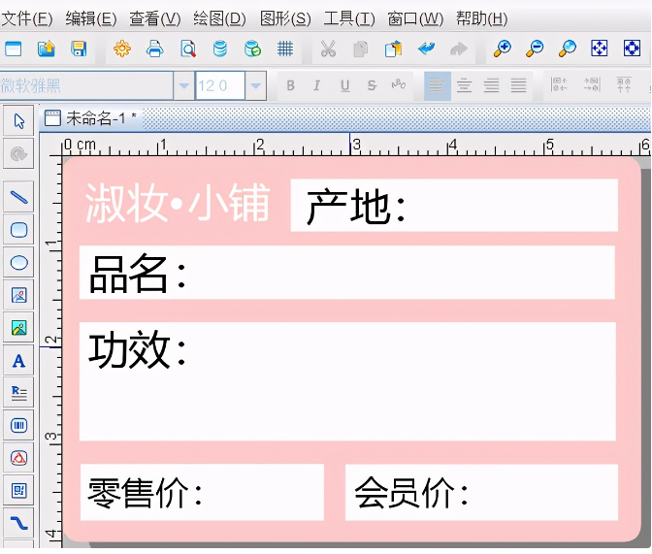Select the line drawing tool

click(x=18, y=197)
